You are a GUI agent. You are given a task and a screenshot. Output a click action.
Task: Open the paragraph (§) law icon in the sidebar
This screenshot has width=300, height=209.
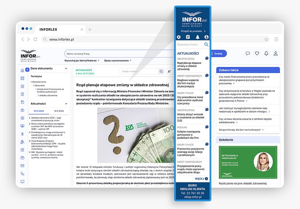[x=22, y=134]
